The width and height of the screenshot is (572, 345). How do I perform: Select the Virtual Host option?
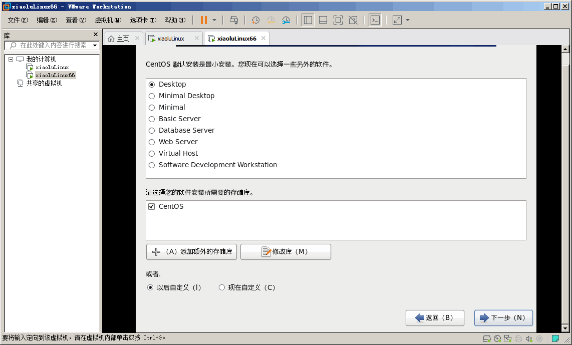[x=152, y=154]
